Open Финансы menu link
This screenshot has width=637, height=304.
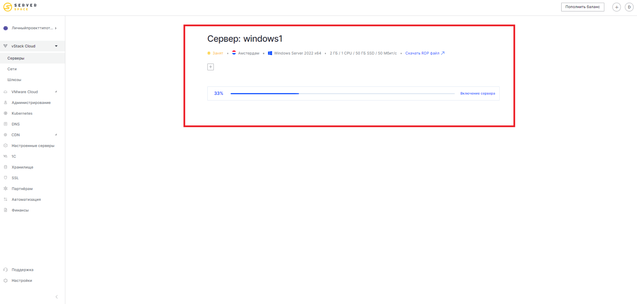[x=20, y=210]
